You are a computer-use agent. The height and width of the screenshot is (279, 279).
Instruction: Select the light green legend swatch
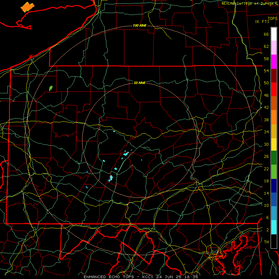click(274, 172)
